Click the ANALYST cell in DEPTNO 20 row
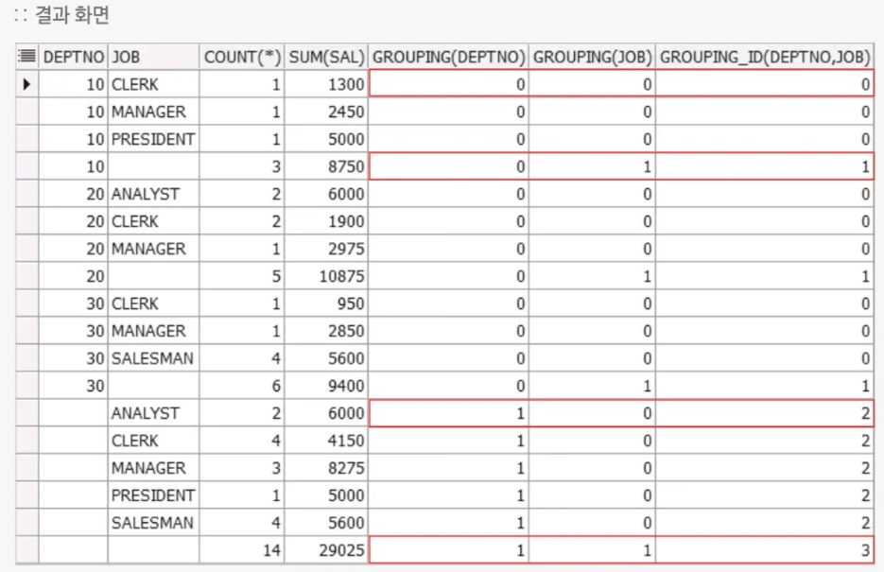This screenshot has height=572, width=884. pos(153,194)
